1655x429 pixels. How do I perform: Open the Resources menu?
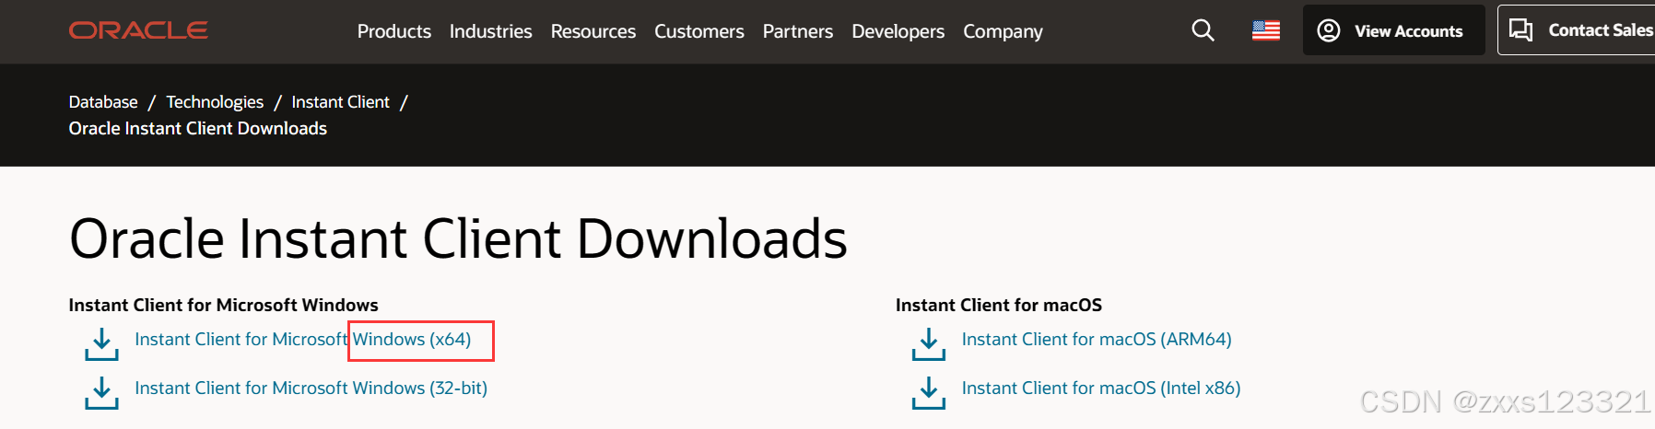pos(593,31)
